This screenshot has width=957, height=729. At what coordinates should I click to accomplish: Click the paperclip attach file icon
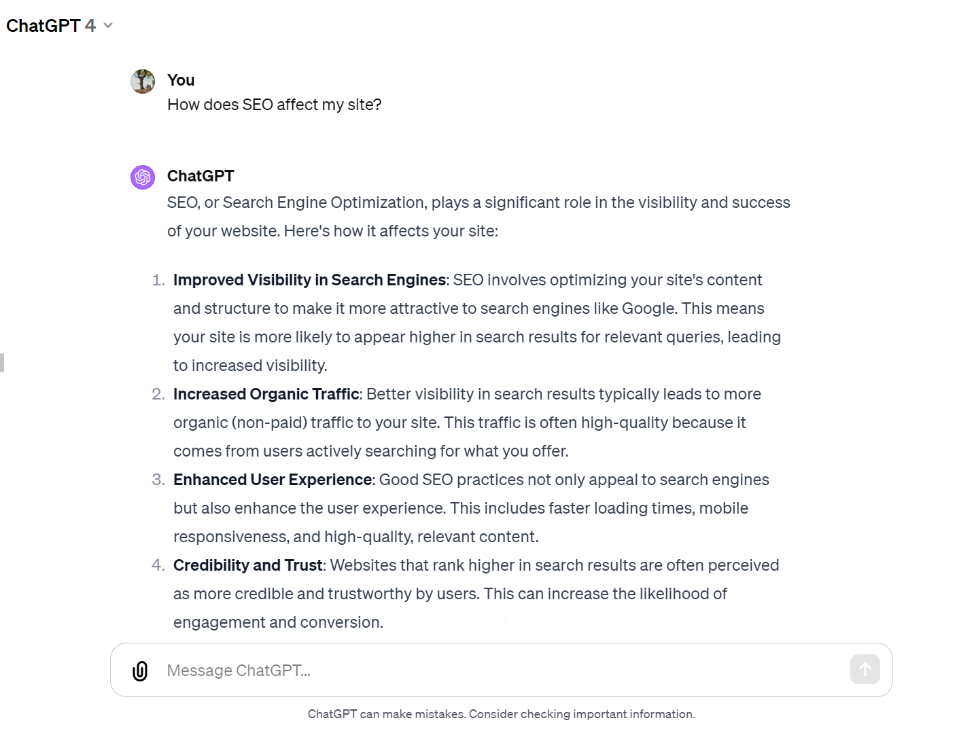(x=140, y=671)
